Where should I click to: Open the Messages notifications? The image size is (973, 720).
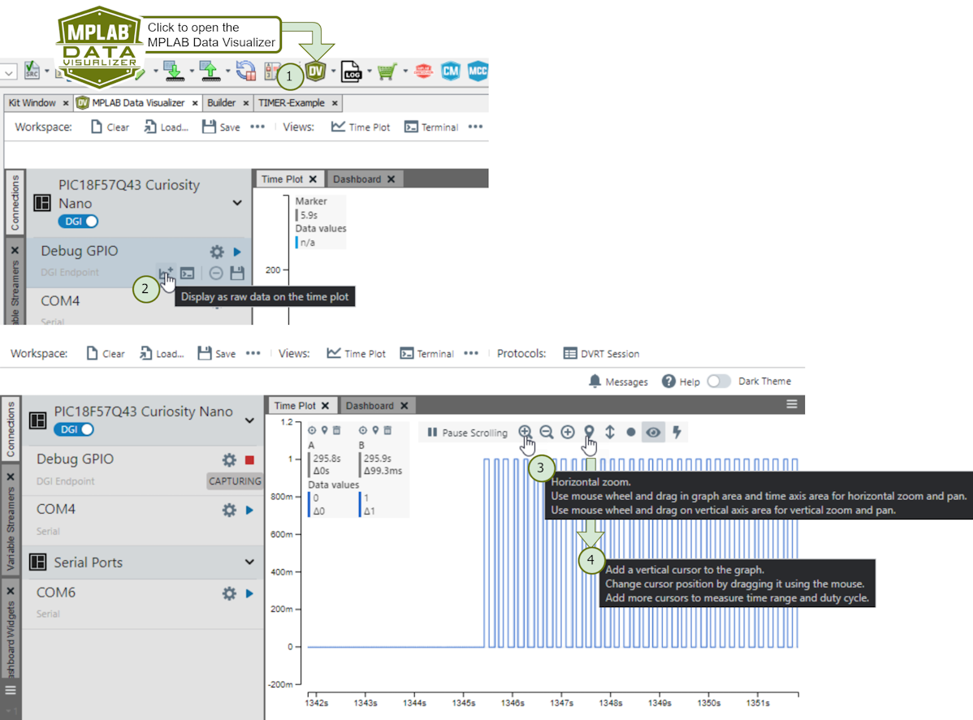pos(618,382)
